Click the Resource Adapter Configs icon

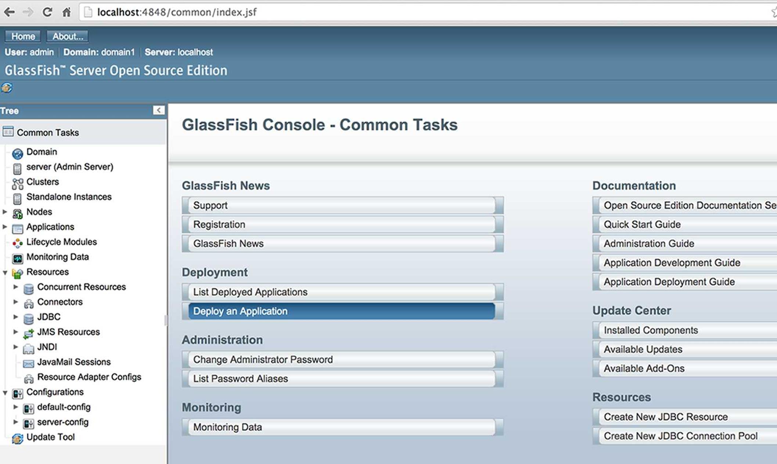click(28, 378)
